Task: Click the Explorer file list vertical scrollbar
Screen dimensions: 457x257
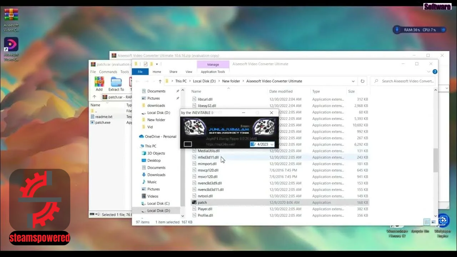Action: pos(435,160)
